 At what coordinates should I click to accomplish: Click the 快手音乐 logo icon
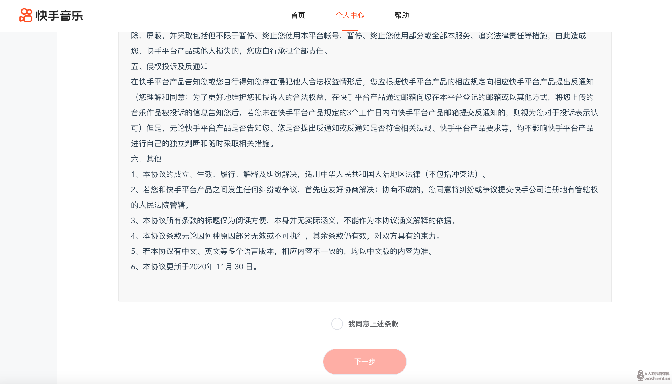point(26,15)
